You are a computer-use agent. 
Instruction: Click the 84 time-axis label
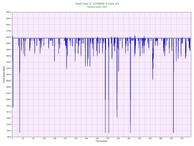click(34, 138)
